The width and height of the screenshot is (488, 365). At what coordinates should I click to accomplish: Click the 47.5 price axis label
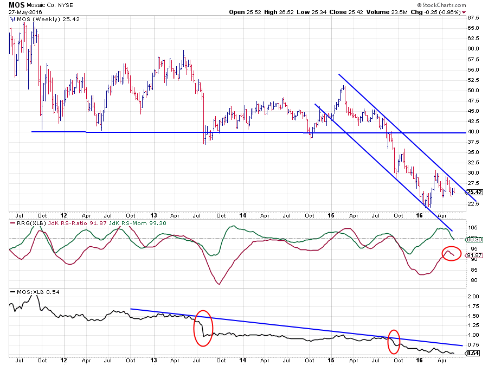[x=473, y=100]
